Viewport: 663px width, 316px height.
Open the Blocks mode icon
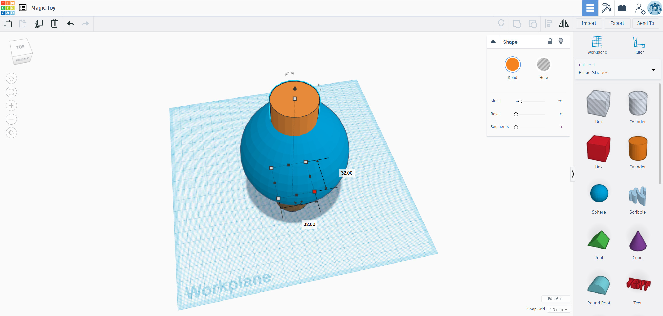606,8
